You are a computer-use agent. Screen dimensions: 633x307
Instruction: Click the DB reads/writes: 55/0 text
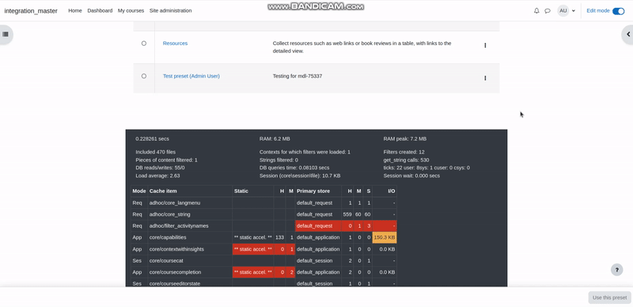pos(161,168)
